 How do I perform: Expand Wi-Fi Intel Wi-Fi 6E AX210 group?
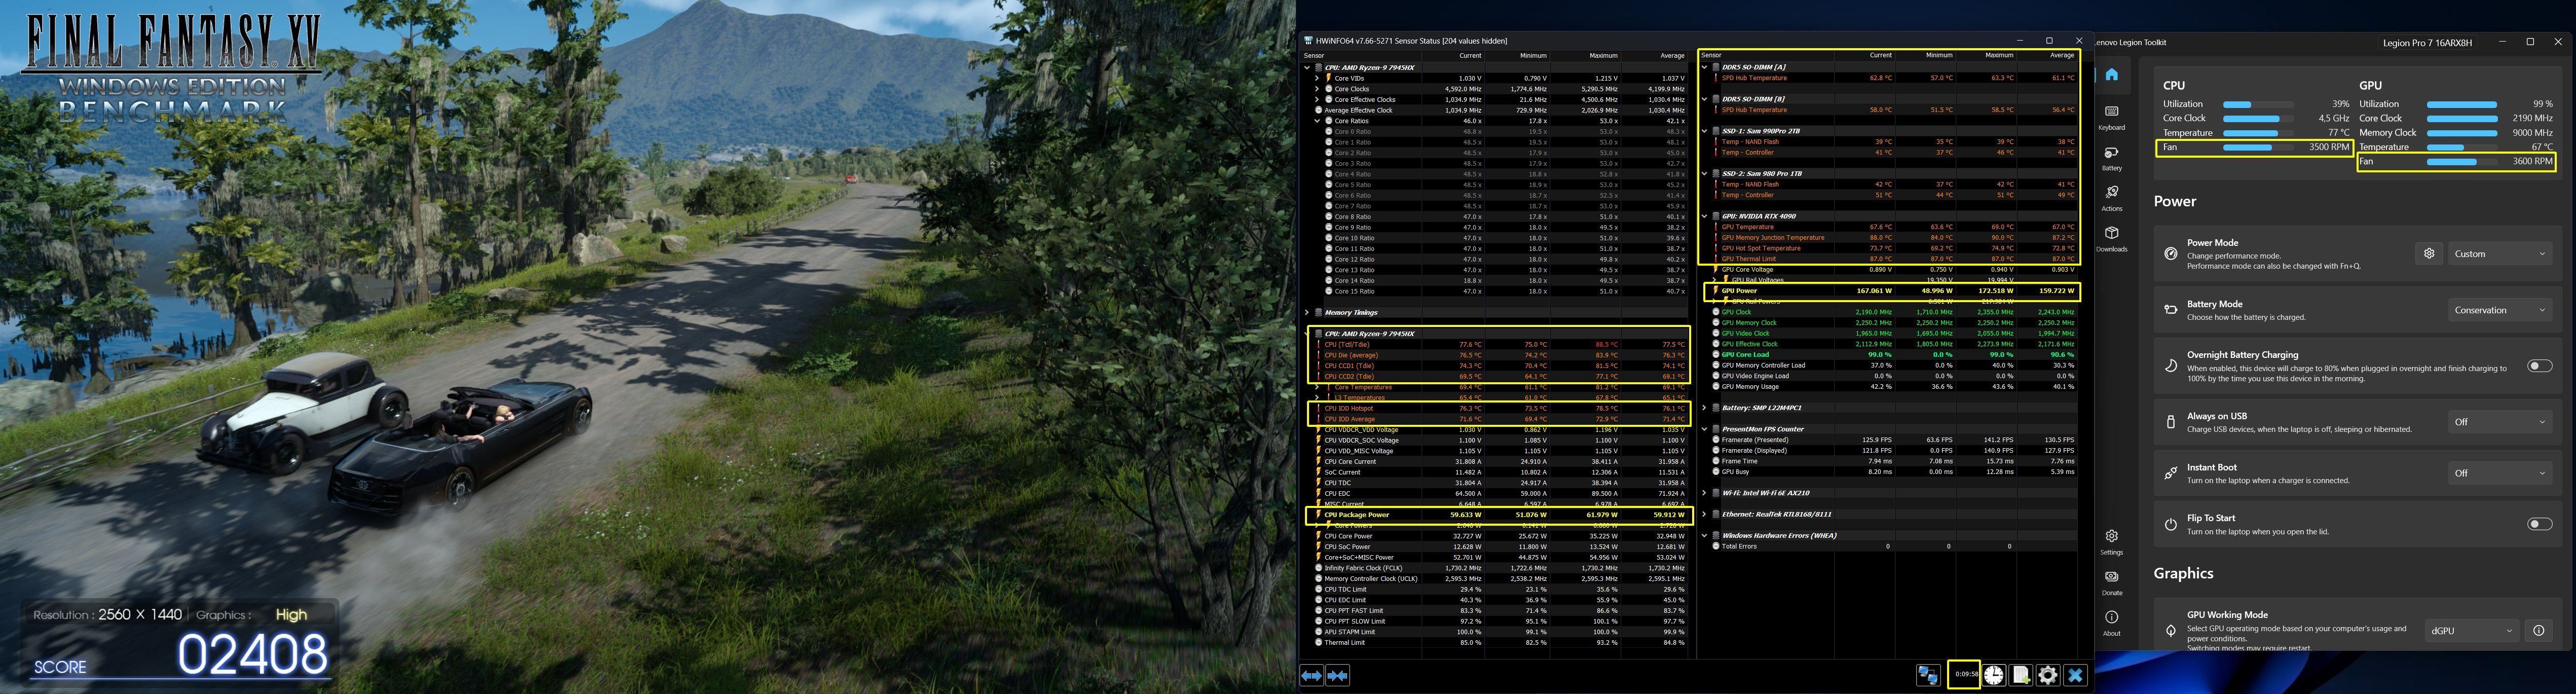(1705, 493)
